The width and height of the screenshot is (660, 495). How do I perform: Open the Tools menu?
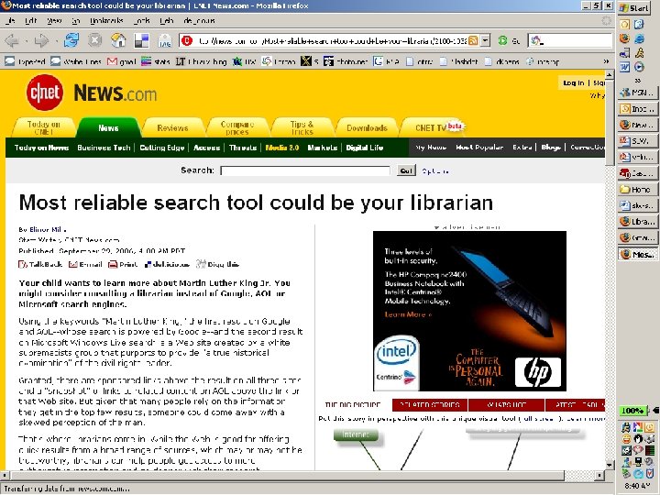(x=141, y=20)
